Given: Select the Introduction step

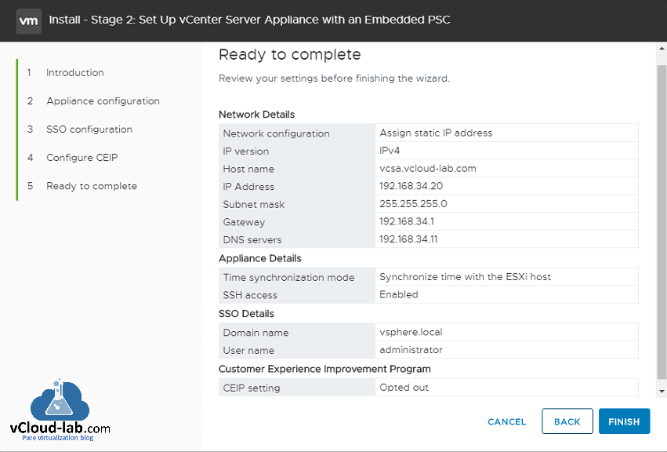Looking at the screenshot, I should point(74,72).
